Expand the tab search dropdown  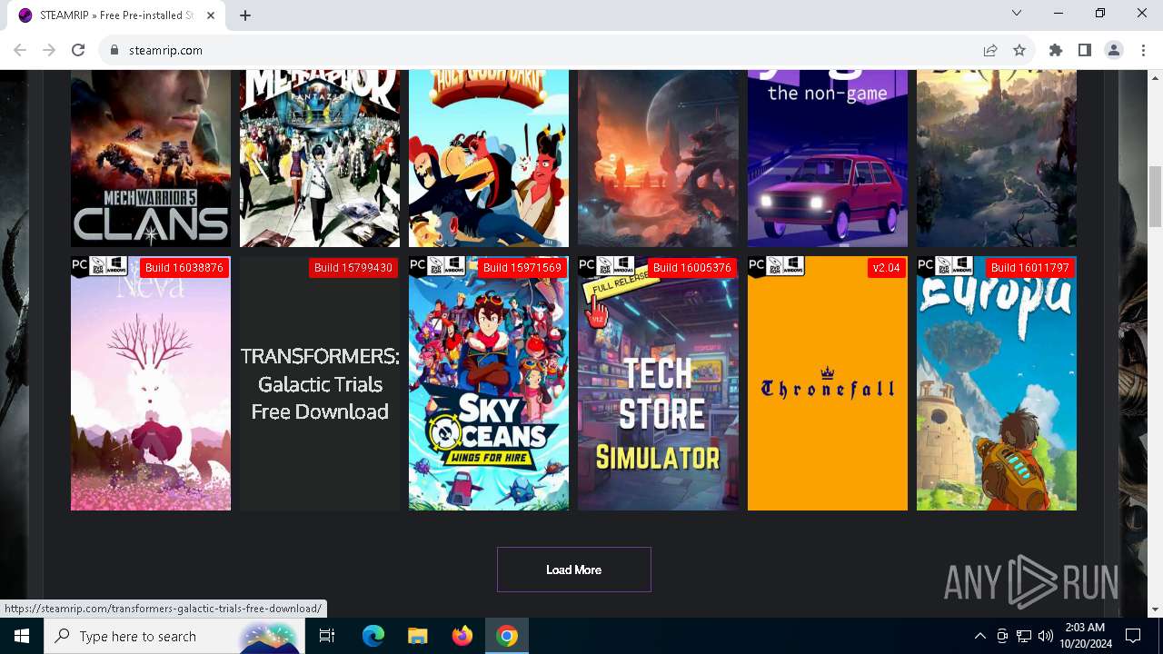[x=1017, y=13]
